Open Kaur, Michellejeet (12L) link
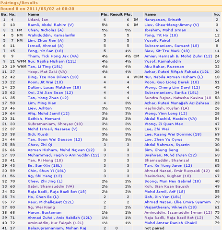Image resolution: width=222 pixels, height=230 pixels. (51, 202)
